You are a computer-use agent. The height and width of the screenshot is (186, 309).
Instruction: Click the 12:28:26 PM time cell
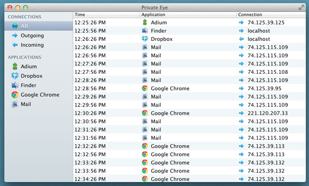point(90,80)
